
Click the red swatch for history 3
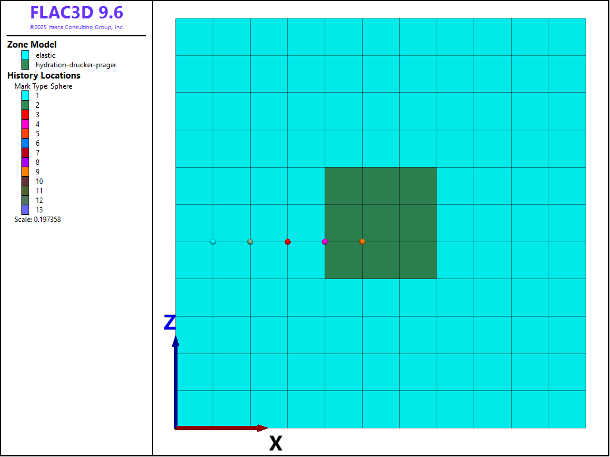click(x=26, y=114)
